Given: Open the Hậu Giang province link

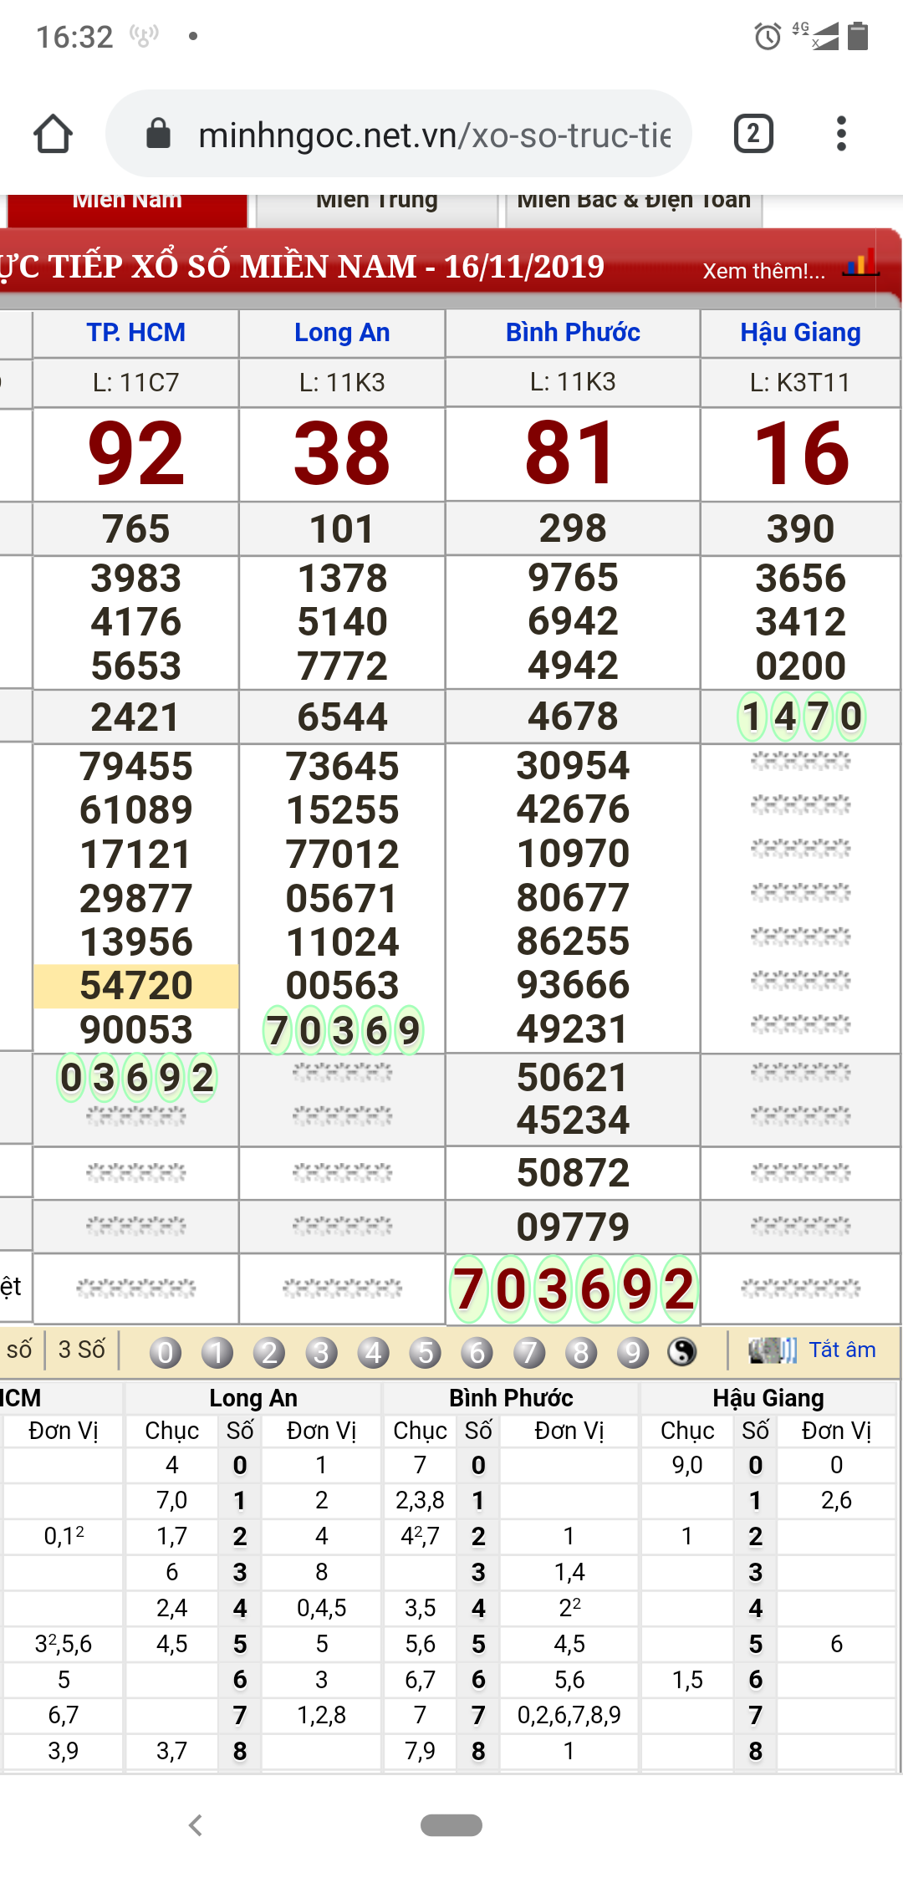Looking at the screenshot, I should (x=800, y=332).
